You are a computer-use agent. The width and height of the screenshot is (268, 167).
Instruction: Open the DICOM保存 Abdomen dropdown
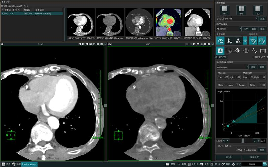click(229, 29)
